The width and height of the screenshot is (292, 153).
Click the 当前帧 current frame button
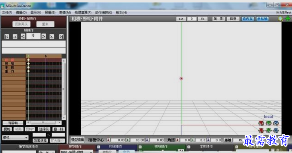[13, 123]
